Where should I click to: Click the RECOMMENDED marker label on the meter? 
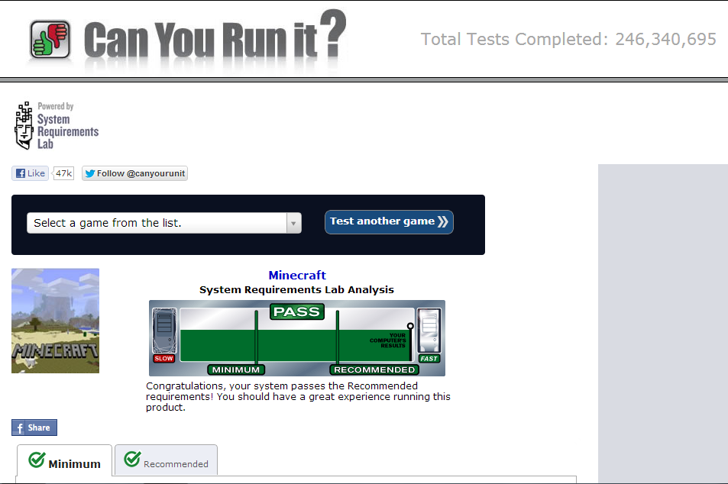click(374, 369)
